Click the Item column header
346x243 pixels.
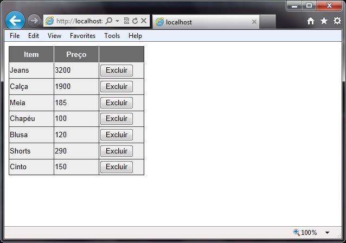pyautogui.click(x=31, y=54)
